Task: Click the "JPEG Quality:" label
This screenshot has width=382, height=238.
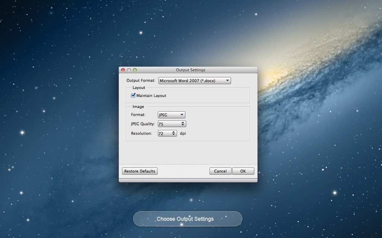Action: tap(143, 124)
